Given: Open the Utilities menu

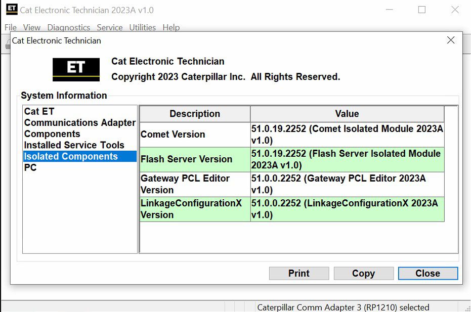Looking at the screenshot, I should click(x=142, y=27).
